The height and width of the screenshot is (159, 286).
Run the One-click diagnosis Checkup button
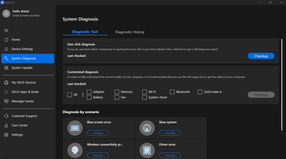point(261,56)
